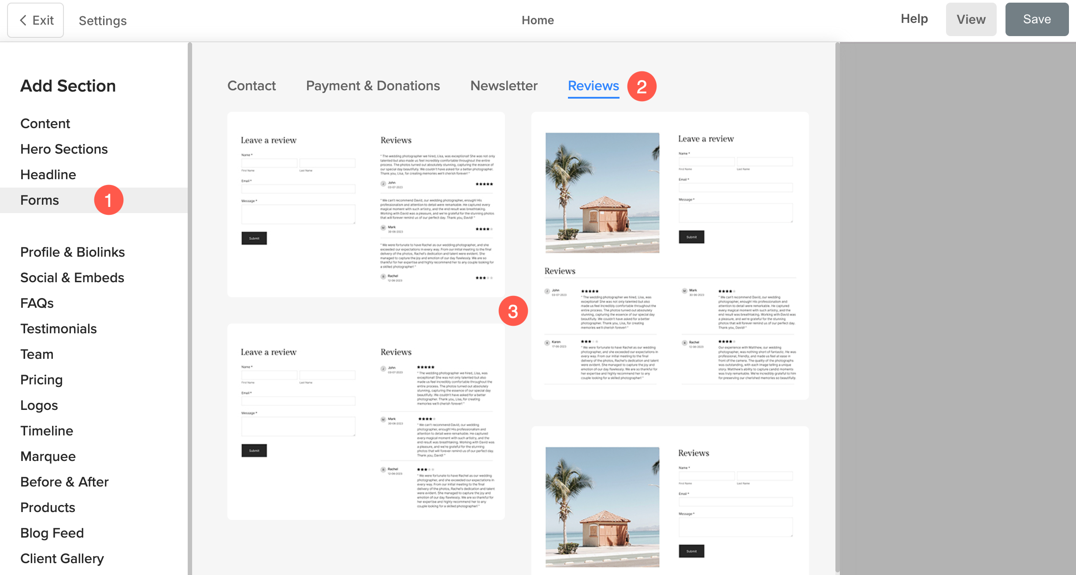The width and height of the screenshot is (1076, 575).
Task: Open the Settings link
Action: click(102, 21)
